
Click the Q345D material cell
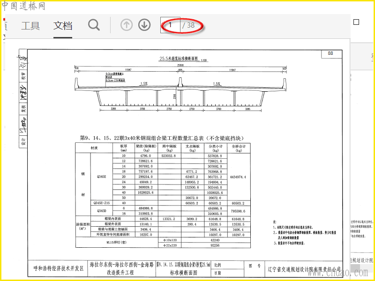tap(102, 211)
